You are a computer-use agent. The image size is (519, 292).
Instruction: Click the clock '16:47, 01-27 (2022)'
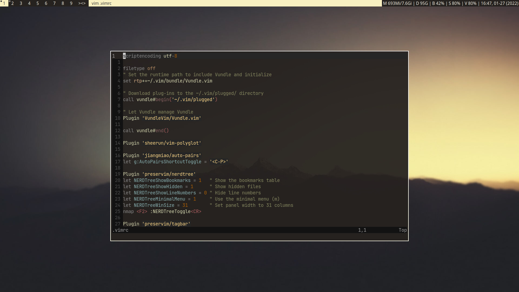(500, 3)
